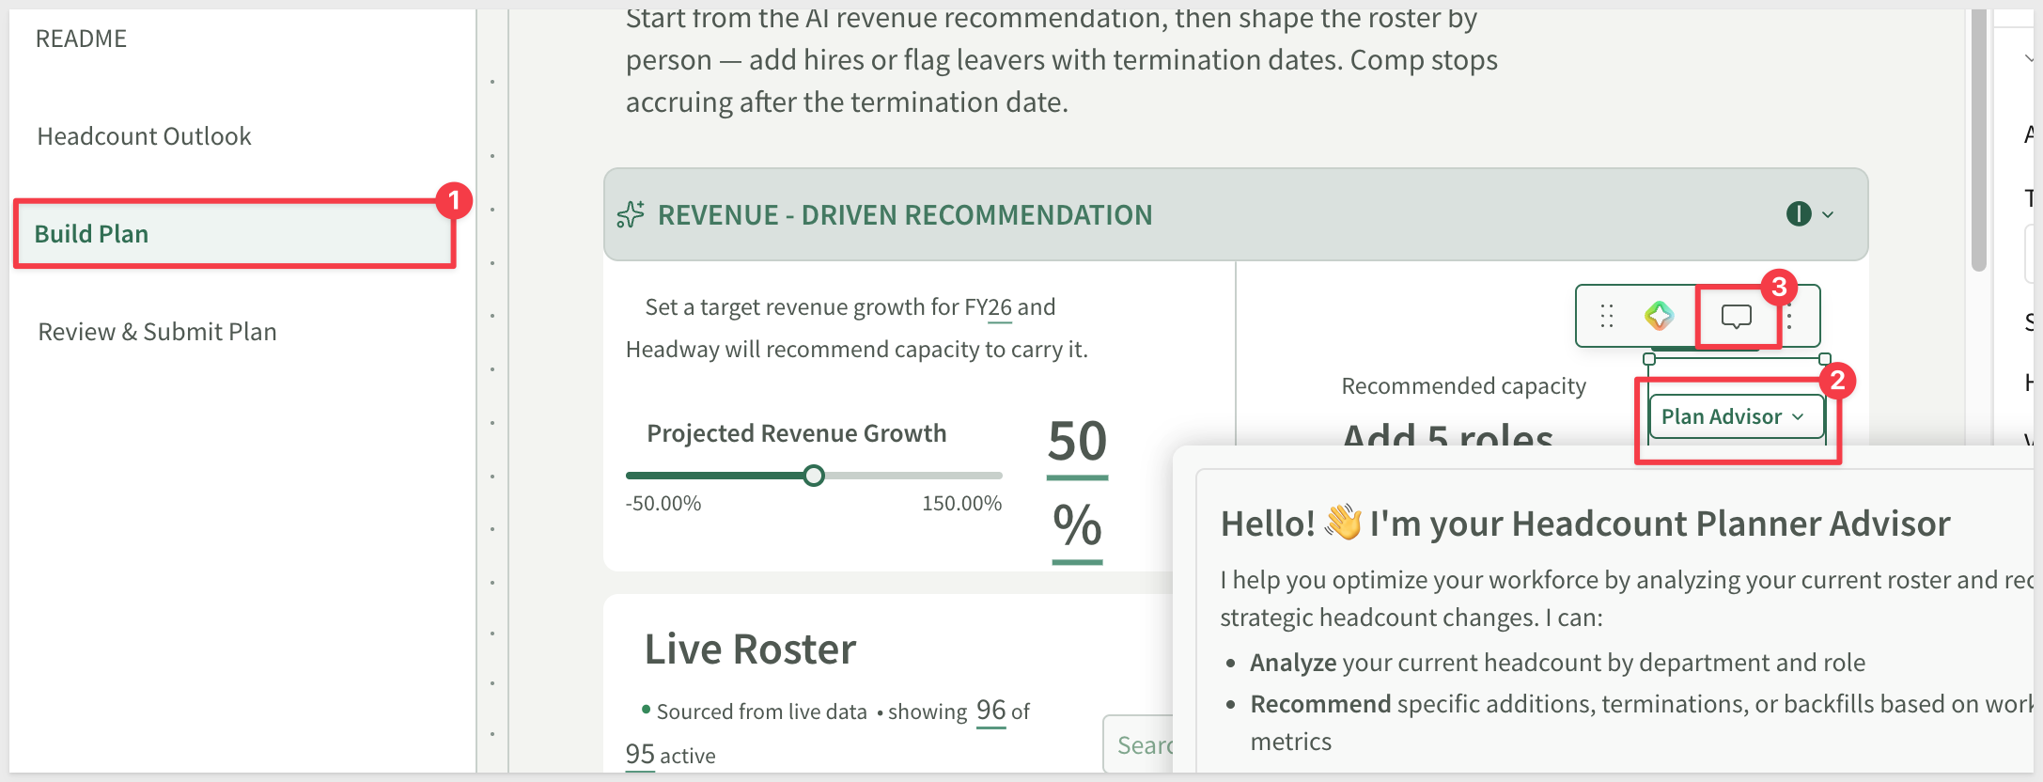The image size is (2043, 782).
Task: Click the main page vertical scrollbar
Action: 1978,141
